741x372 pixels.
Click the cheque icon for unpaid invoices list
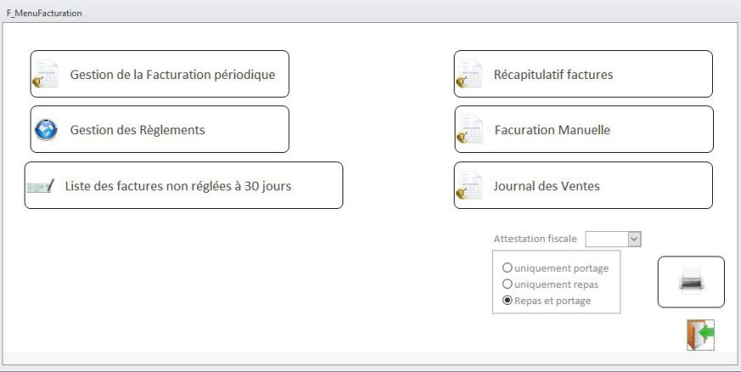coord(41,186)
